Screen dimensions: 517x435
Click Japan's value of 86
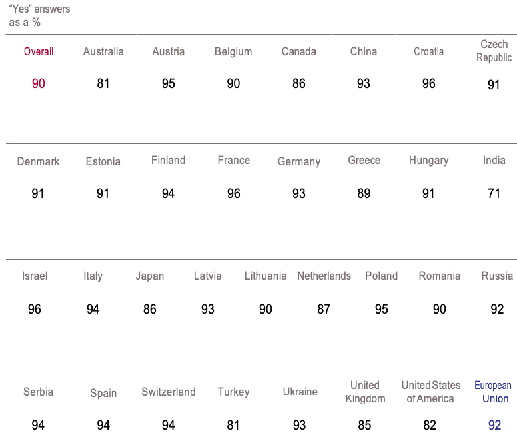(x=150, y=309)
